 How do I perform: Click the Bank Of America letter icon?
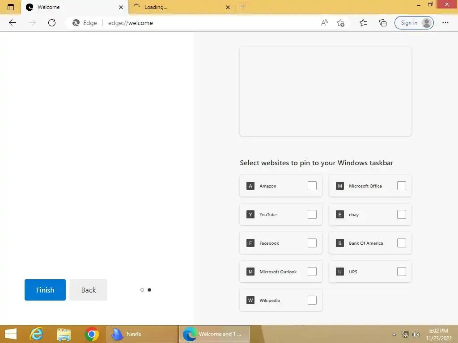pos(340,243)
